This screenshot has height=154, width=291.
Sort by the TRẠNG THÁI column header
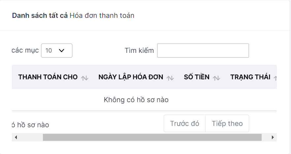pyautogui.click(x=250, y=77)
